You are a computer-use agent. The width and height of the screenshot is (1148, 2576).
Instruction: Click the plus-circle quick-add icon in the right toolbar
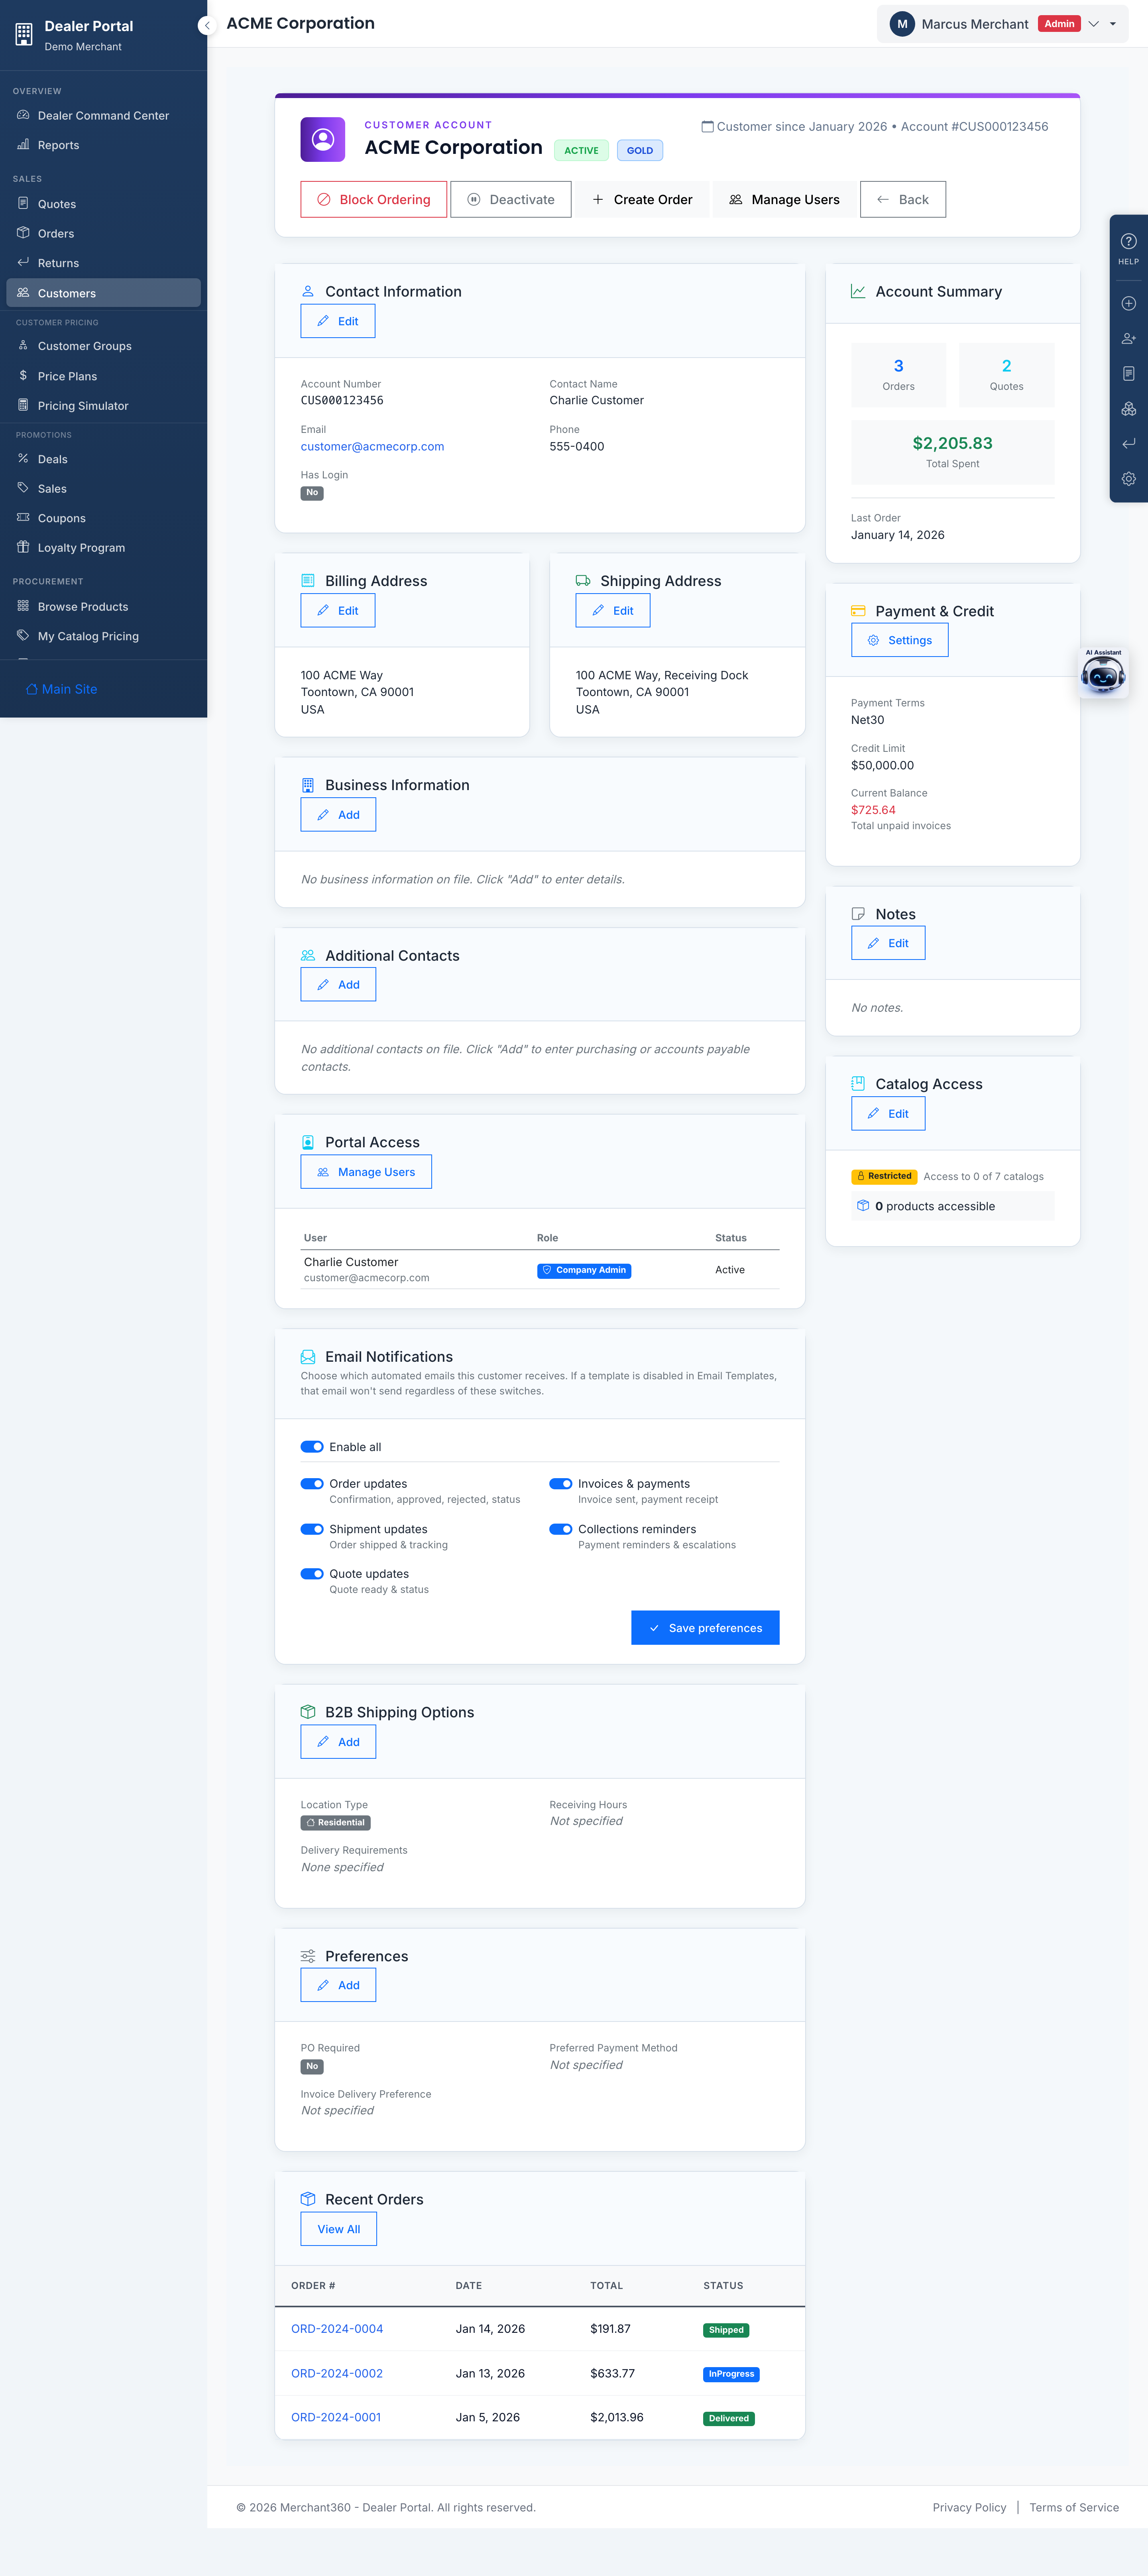tap(1128, 303)
